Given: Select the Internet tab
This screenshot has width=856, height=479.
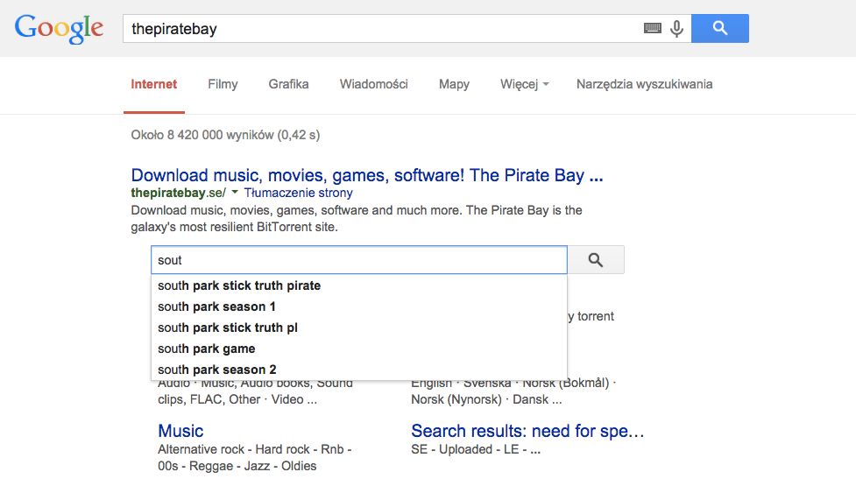Looking at the screenshot, I should click(154, 84).
